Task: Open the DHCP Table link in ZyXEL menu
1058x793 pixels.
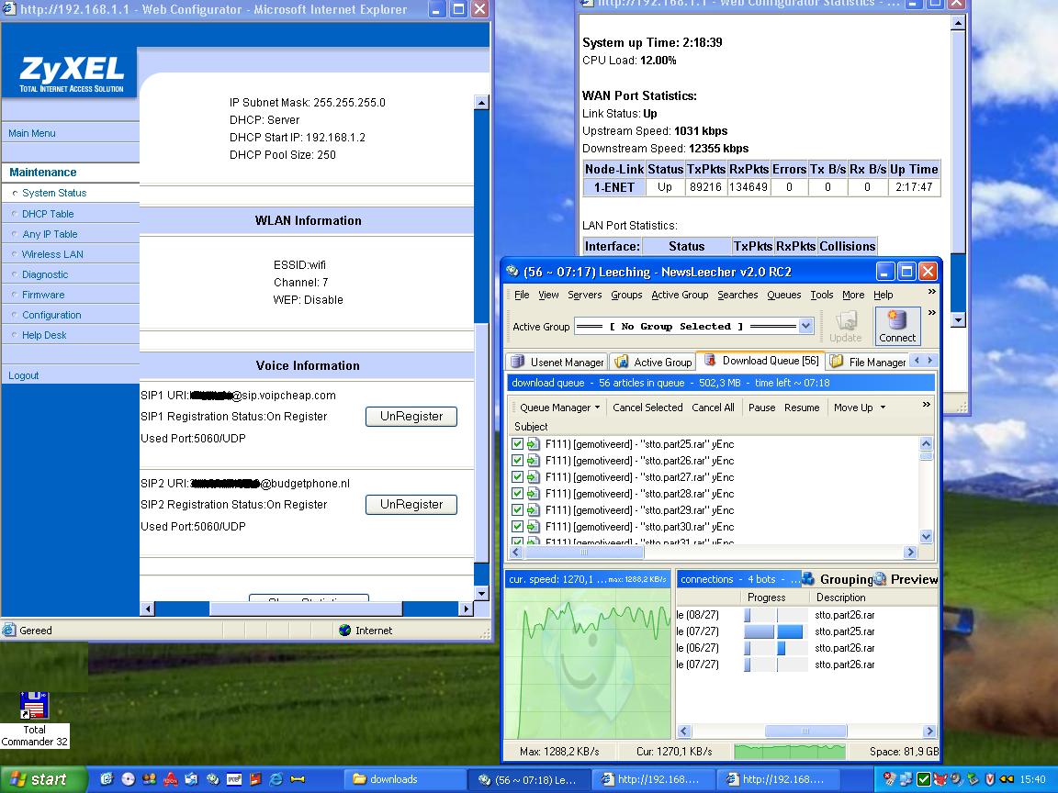Action: [x=48, y=214]
